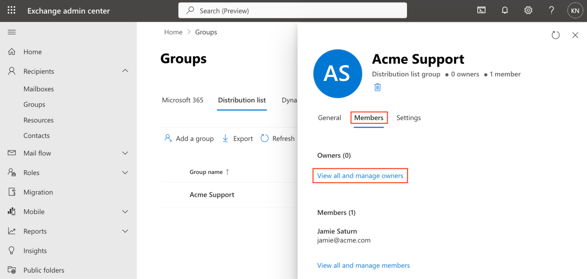This screenshot has width=587, height=279.
Task: Close the Acme Support details panel
Action: [x=575, y=35]
